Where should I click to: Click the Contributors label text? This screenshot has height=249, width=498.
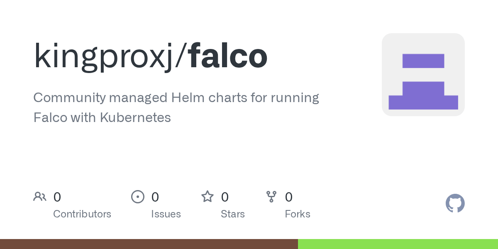tap(82, 214)
